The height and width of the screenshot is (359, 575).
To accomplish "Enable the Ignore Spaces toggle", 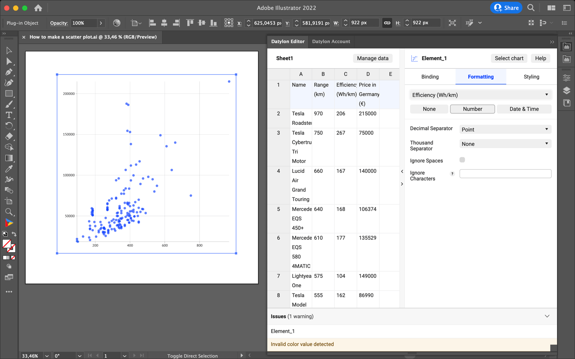I will point(462,160).
